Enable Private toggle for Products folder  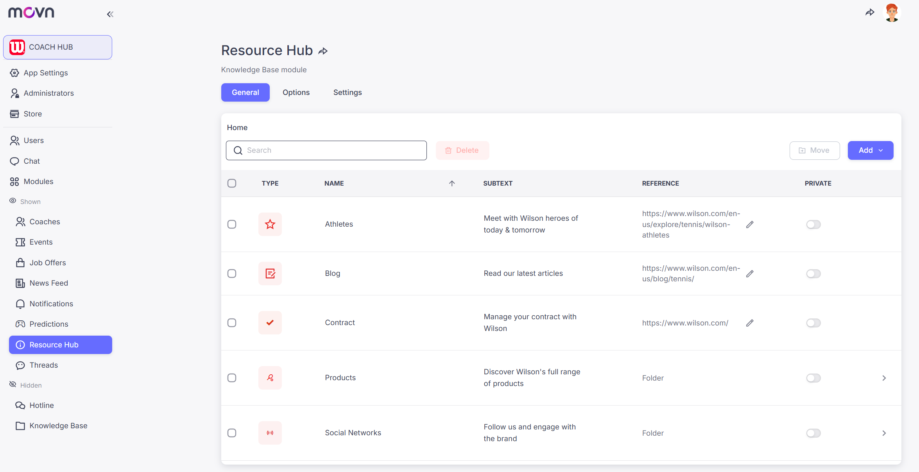tap(813, 378)
